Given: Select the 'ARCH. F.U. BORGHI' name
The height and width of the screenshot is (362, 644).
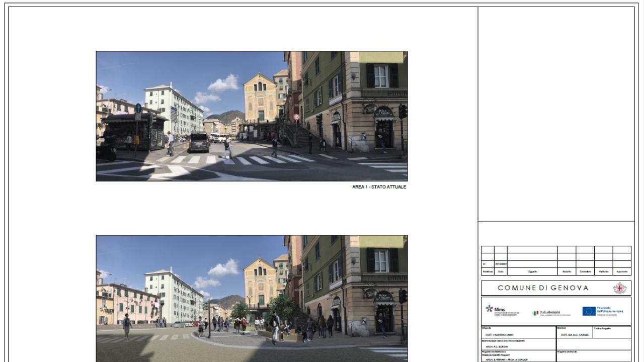Looking at the screenshot, I should click(x=497, y=346).
